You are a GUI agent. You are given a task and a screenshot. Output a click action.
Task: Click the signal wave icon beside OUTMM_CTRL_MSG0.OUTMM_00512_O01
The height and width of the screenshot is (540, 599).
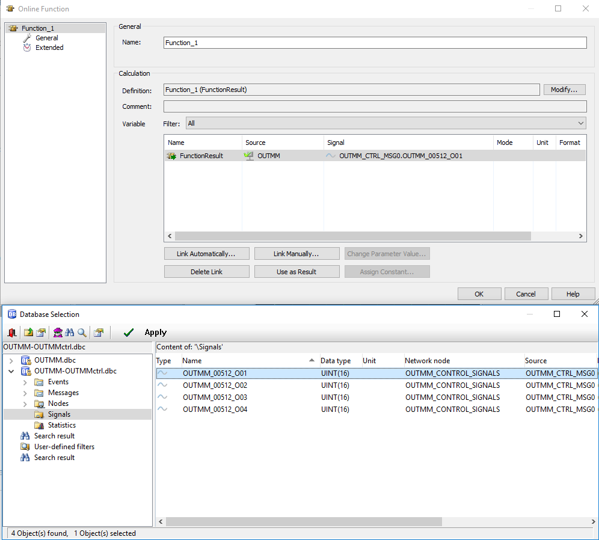coord(330,155)
